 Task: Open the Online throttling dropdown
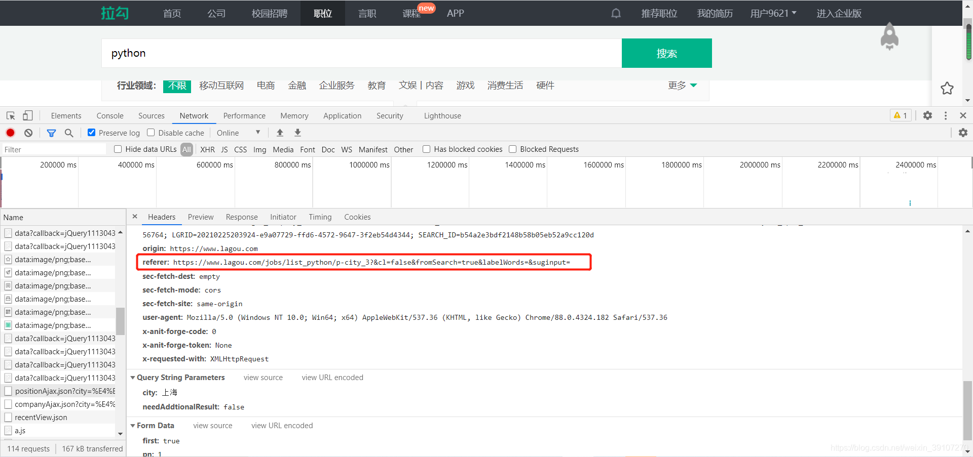click(238, 133)
